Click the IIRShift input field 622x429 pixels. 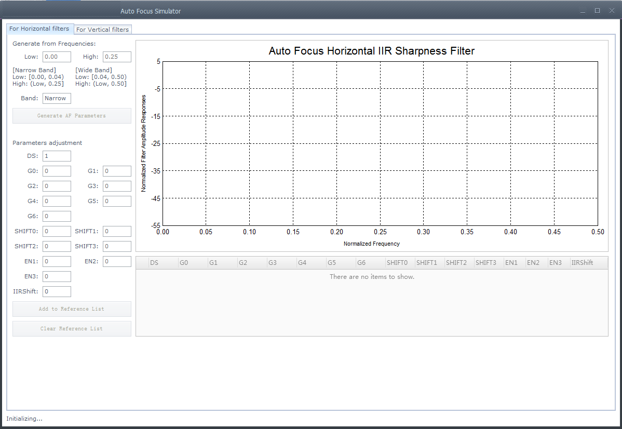coord(57,292)
